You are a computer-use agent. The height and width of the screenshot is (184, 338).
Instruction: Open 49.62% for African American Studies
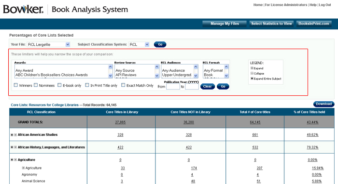coord(312,135)
